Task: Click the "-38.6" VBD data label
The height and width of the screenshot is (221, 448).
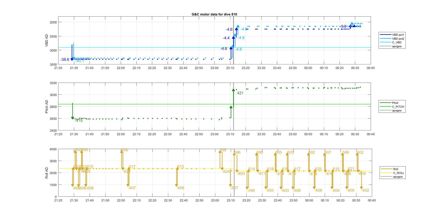Action: [x=65, y=60]
